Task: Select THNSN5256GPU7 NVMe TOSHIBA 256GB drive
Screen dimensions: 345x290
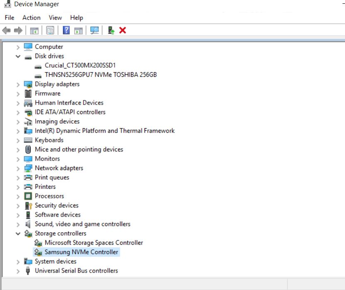Action: point(101,75)
